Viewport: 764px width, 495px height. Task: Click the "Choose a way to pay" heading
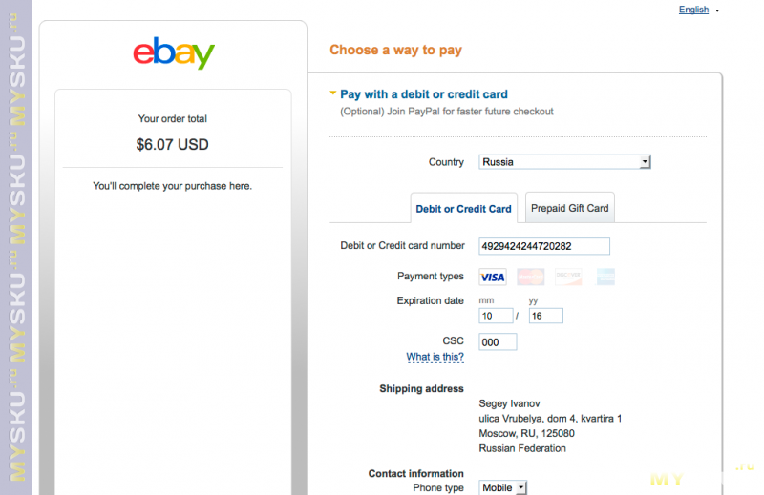[395, 50]
